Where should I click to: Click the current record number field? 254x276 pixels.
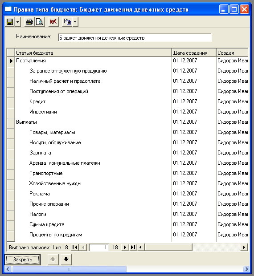(98, 248)
